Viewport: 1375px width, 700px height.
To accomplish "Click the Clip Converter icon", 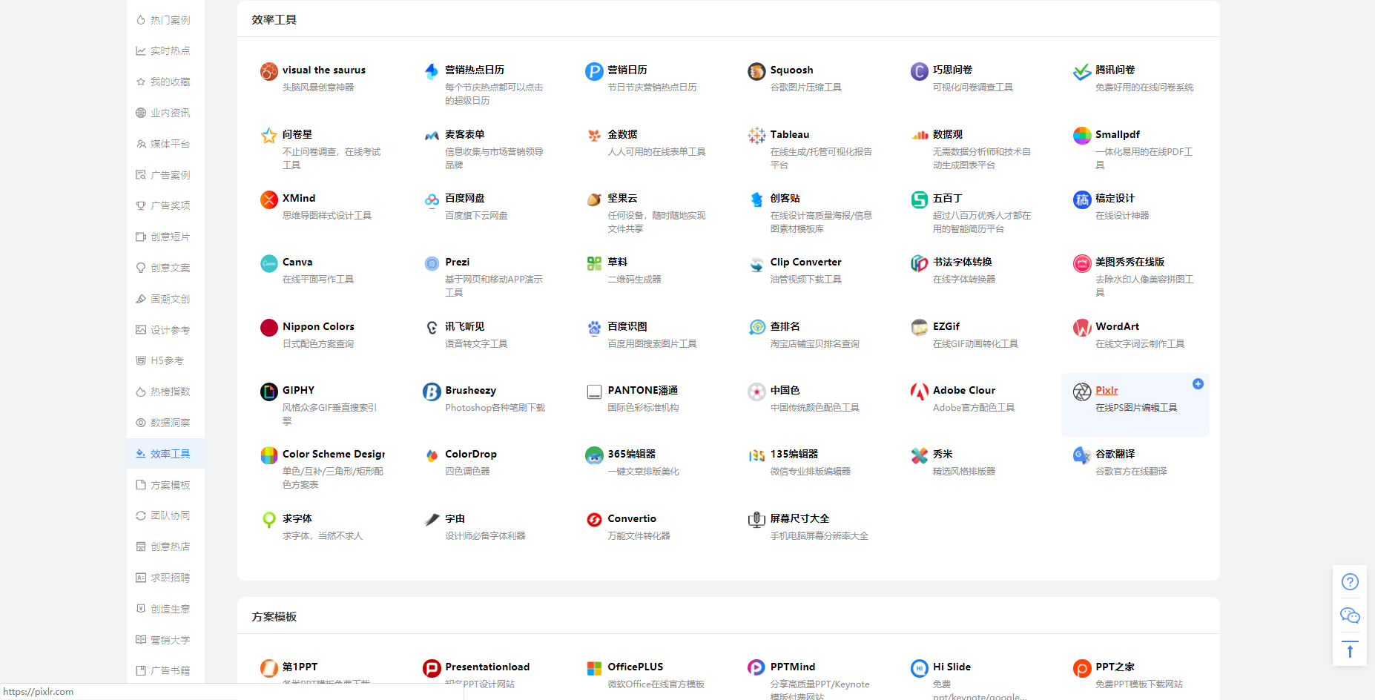I will [756, 263].
